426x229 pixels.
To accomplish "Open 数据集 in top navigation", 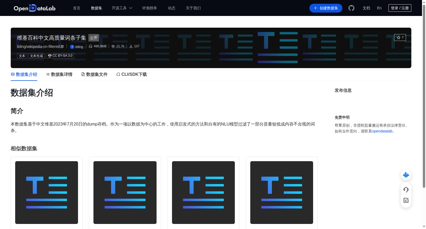I will (96, 8).
